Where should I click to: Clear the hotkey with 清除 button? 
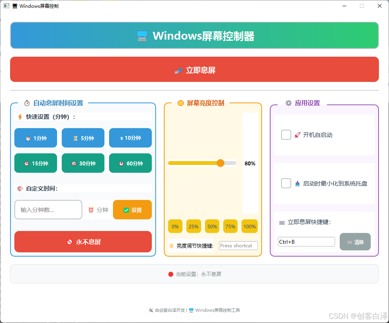(x=355, y=241)
